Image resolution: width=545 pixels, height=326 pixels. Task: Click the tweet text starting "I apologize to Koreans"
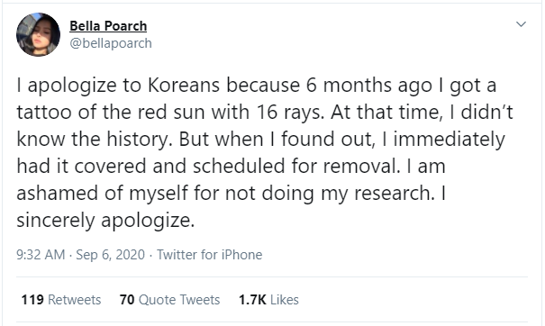[x=265, y=152]
